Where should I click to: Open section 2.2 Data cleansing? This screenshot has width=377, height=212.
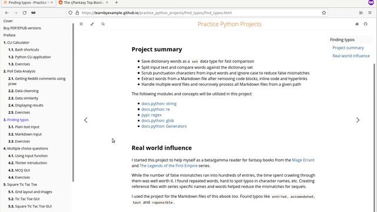click(24, 91)
